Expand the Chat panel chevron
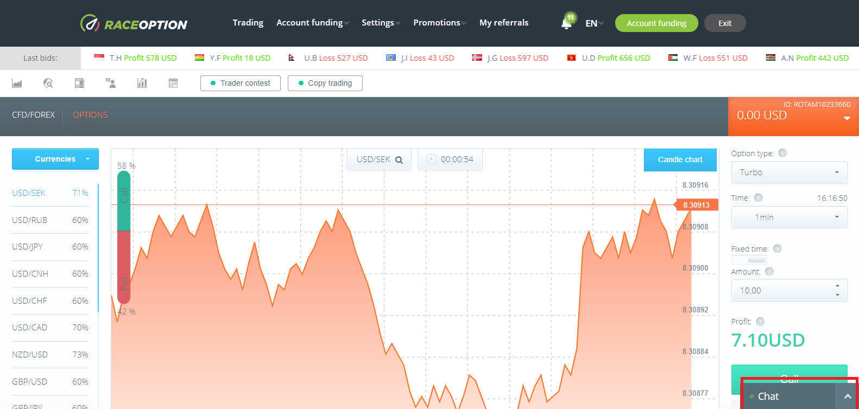This screenshot has width=859, height=409. (x=847, y=397)
